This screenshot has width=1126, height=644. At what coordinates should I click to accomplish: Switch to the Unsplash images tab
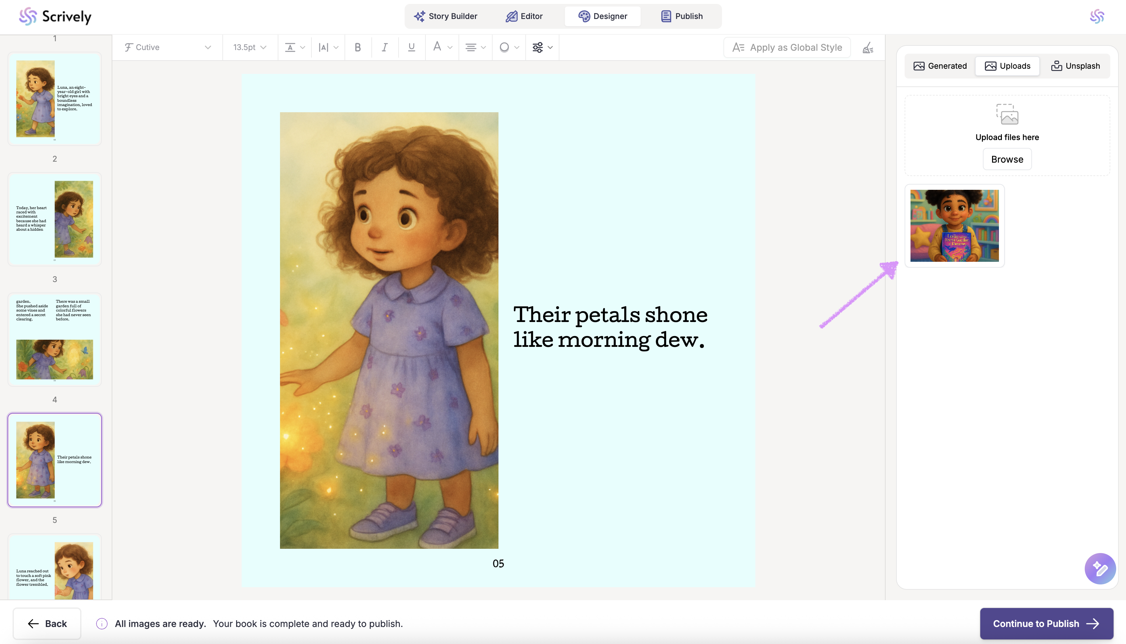click(1075, 66)
